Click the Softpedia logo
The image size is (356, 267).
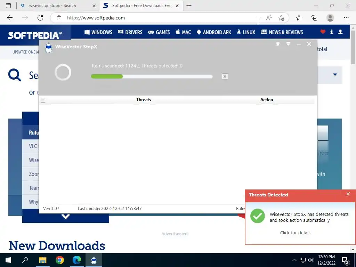(35, 35)
